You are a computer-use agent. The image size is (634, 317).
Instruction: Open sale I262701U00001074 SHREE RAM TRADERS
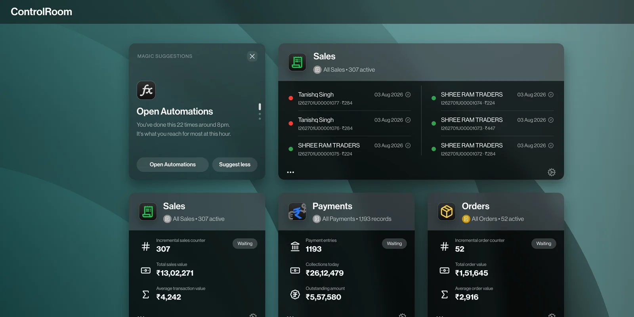(x=493, y=98)
